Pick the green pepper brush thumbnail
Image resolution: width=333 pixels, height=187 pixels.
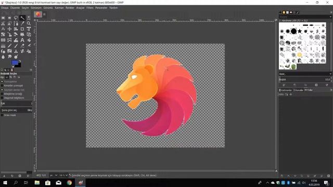(293, 67)
